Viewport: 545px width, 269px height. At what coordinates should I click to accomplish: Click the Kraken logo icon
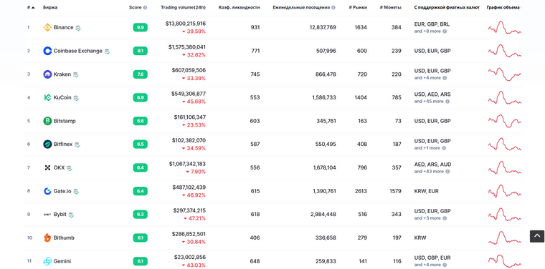click(47, 74)
